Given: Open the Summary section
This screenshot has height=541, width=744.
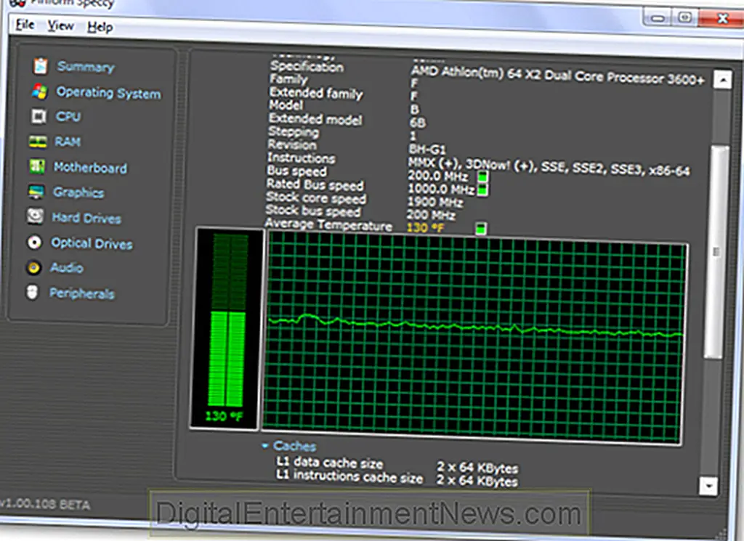Looking at the screenshot, I should click(86, 67).
